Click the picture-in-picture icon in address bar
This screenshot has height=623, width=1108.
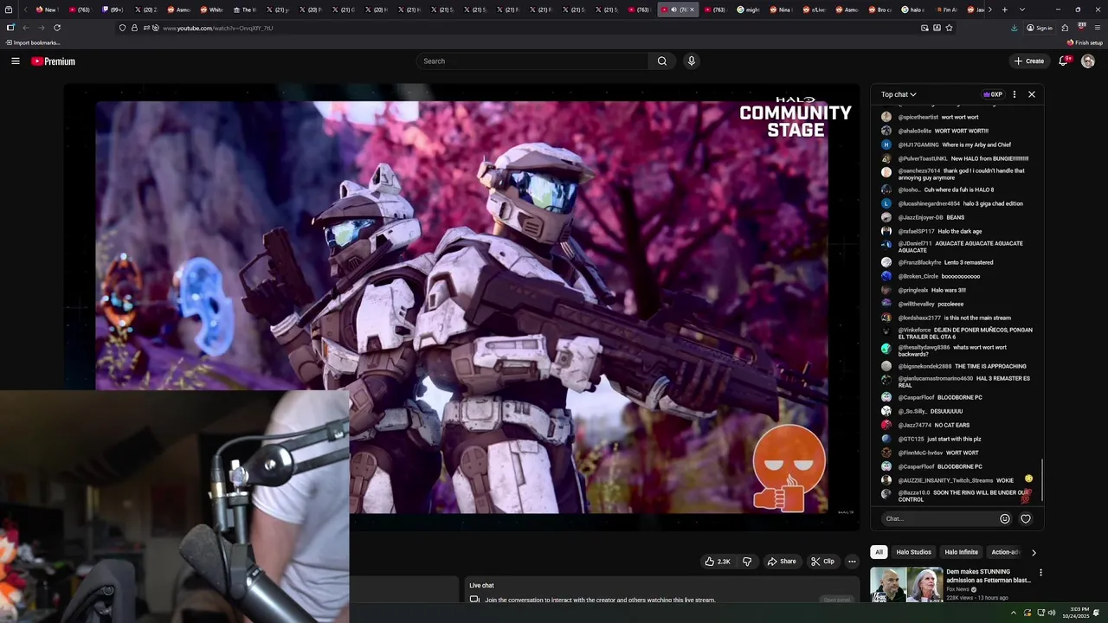tap(924, 28)
